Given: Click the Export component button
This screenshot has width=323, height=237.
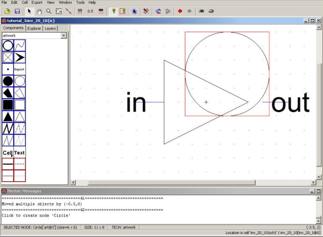Looking at the screenshot, I should (x=19, y=69).
